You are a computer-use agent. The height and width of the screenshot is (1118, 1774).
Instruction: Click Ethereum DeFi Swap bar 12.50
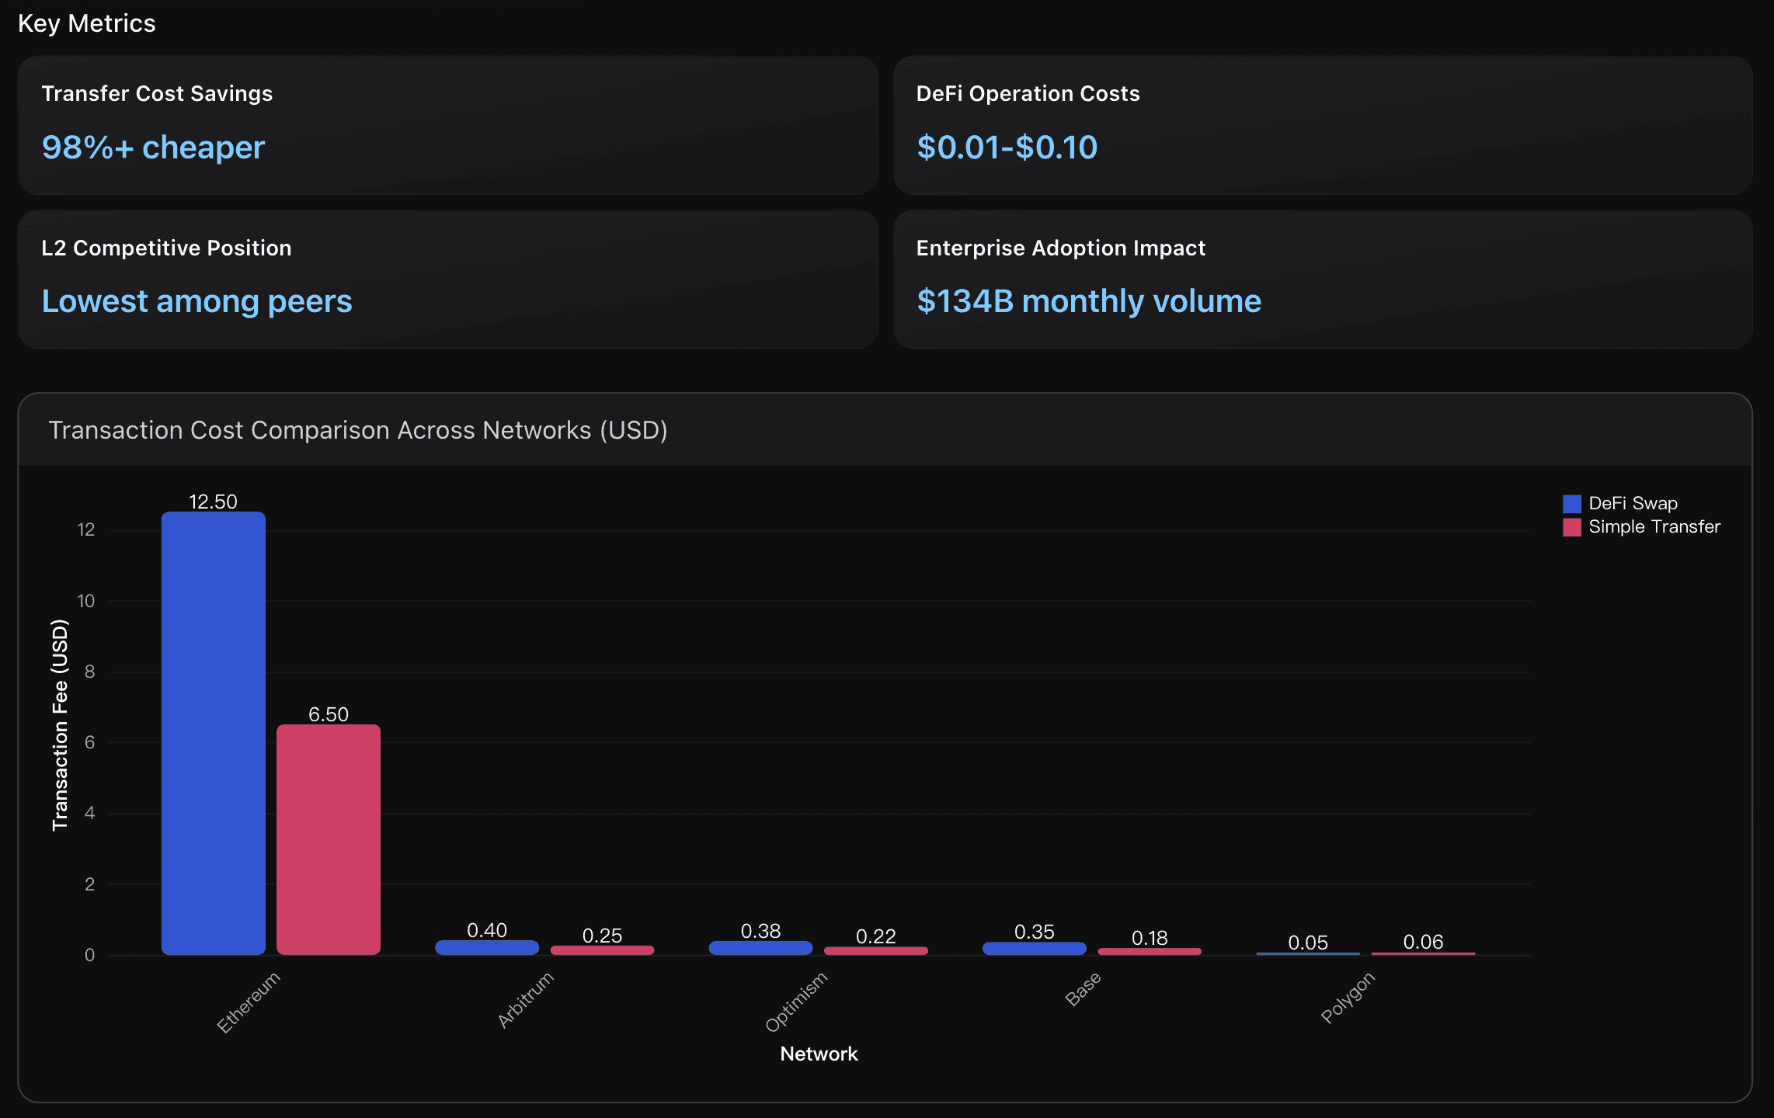pyautogui.click(x=214, y=733)
